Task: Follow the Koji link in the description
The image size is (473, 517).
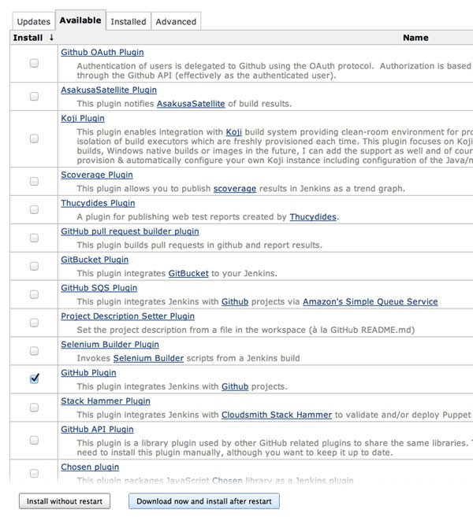Action: [233, 132]
